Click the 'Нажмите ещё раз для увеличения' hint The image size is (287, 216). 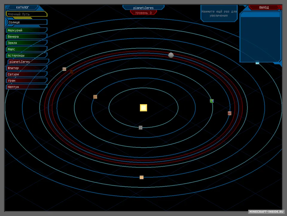pyautogui.click(x=219, y=13)
